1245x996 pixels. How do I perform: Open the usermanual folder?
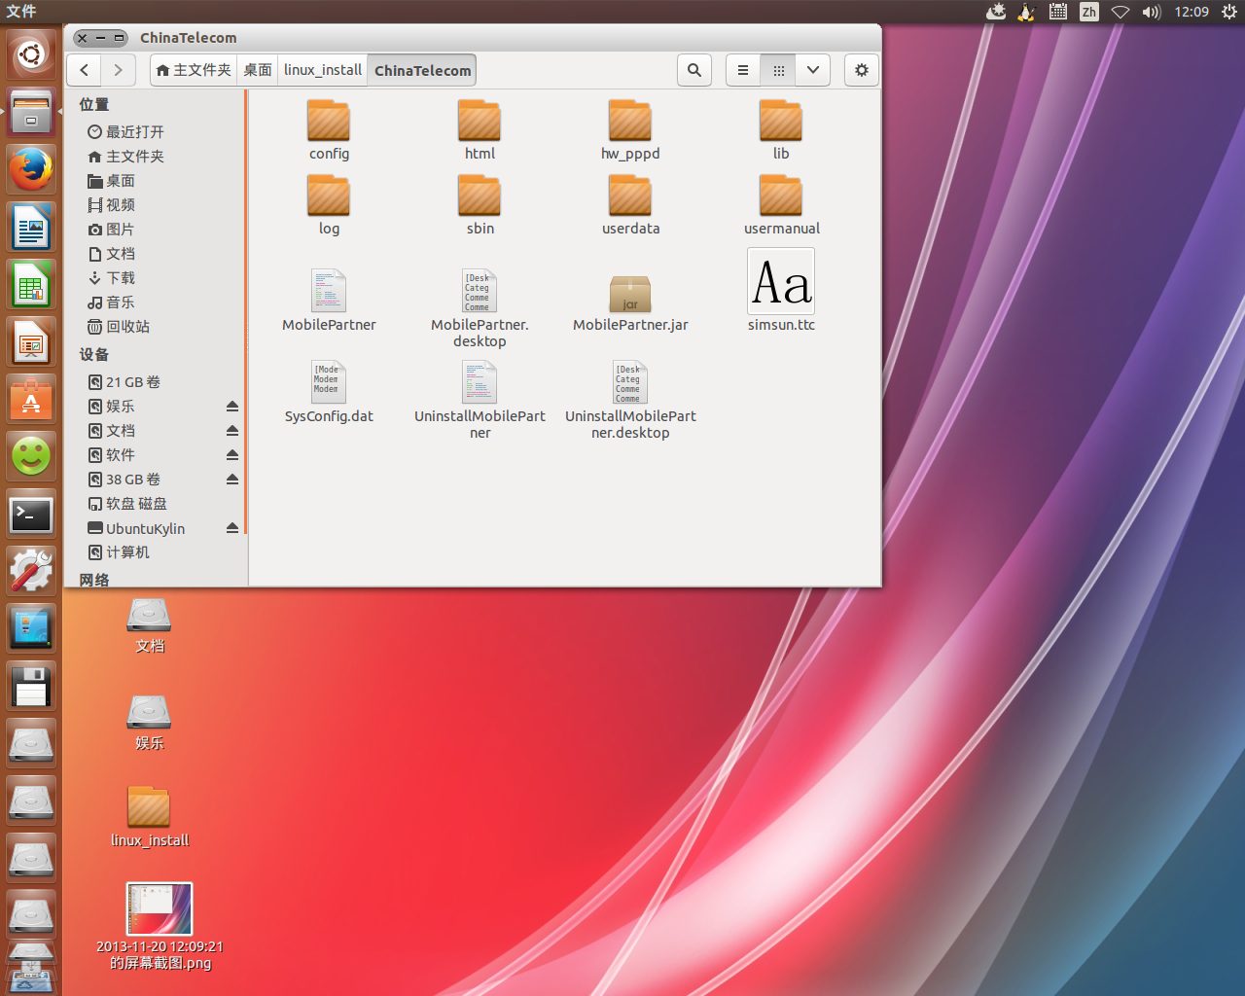click(781, 204)
